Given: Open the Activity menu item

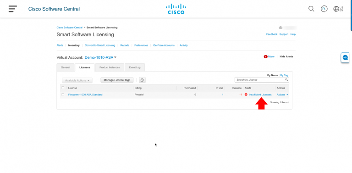Looking at the screenshot, I should pos(184,45).
